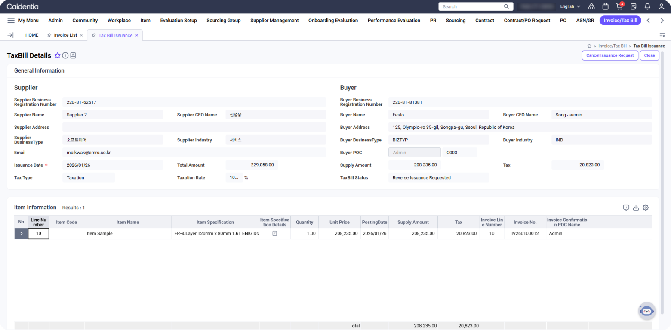Open the Supplier Management menu
The image size is (671, 330).
(274, 21)
